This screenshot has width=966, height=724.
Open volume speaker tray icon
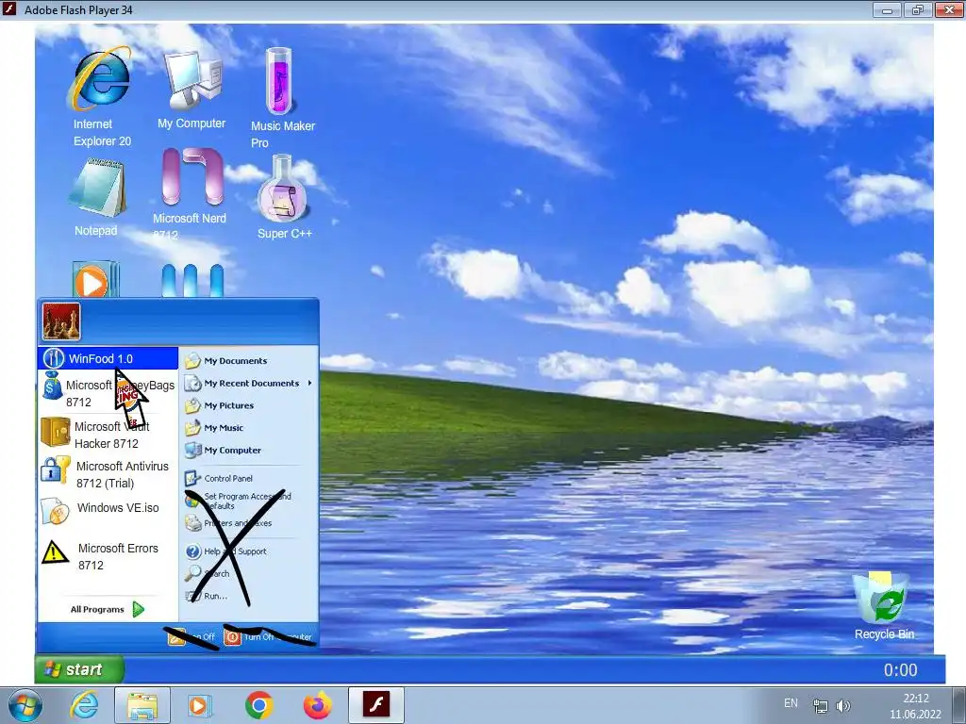pos(842,706)
